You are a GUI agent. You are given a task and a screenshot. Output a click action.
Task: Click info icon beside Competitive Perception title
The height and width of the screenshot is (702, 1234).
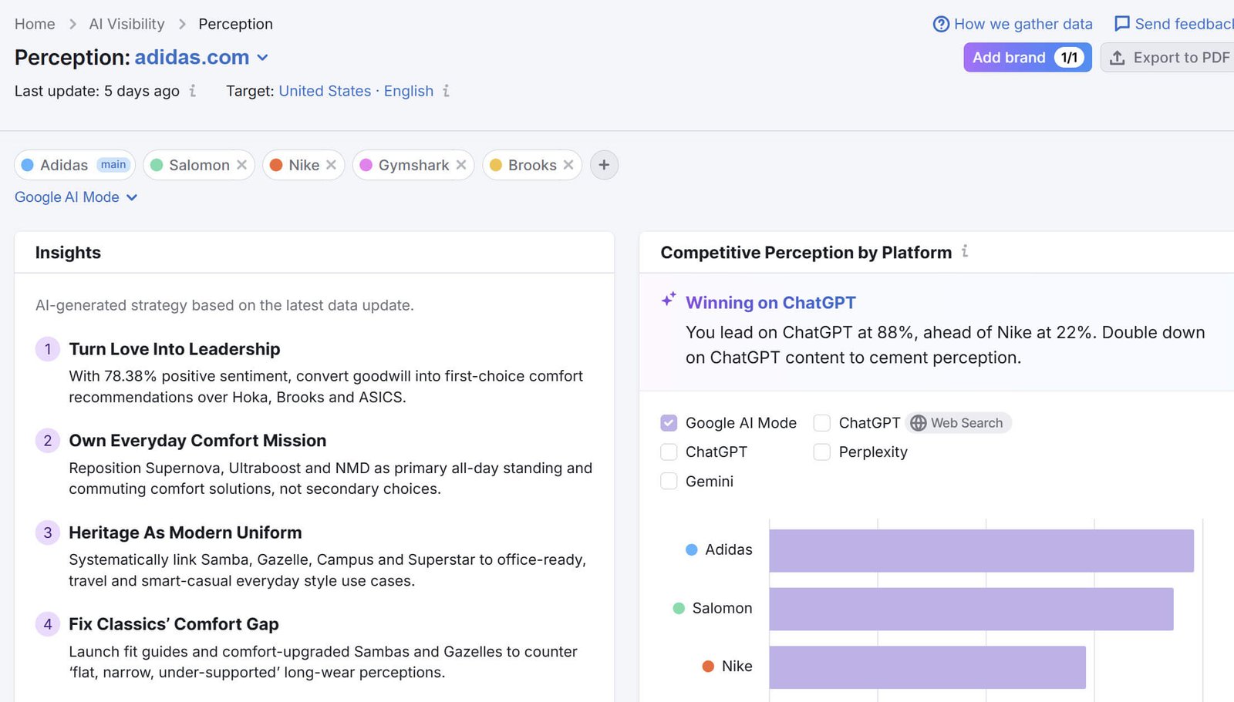click(965, 251)
